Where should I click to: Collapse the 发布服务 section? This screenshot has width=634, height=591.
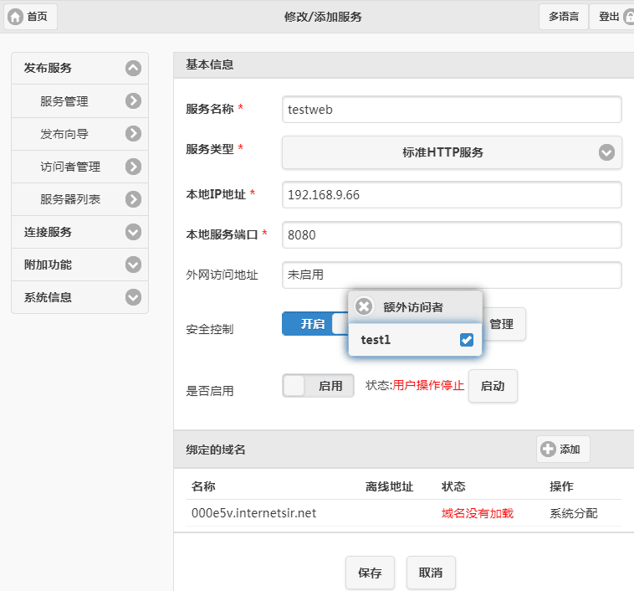pyautogui.click(x=133, y=69)
